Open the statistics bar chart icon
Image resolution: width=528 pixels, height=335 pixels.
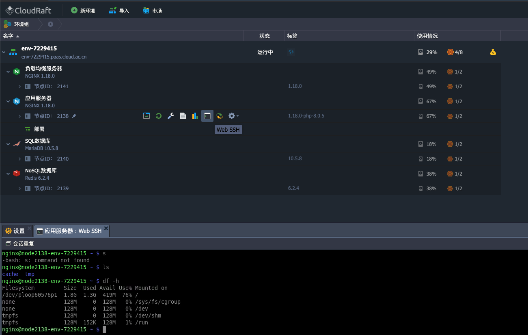click(x=195, y=116)
